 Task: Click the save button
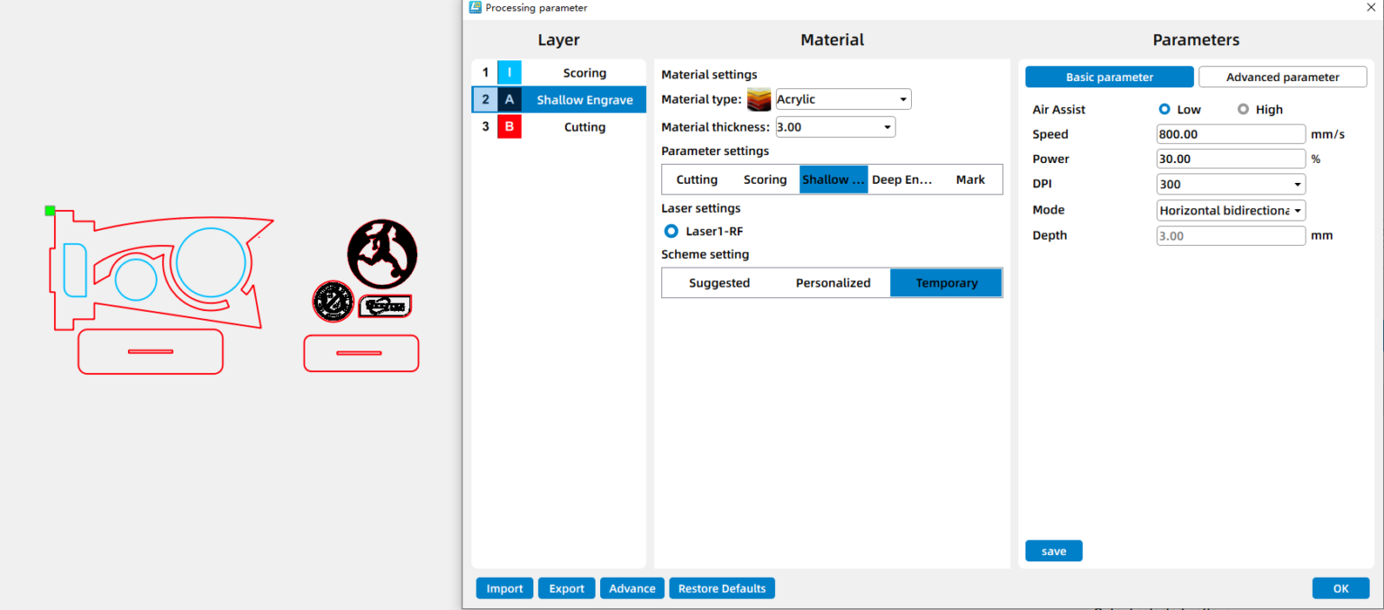click(x=1053, y=551)
